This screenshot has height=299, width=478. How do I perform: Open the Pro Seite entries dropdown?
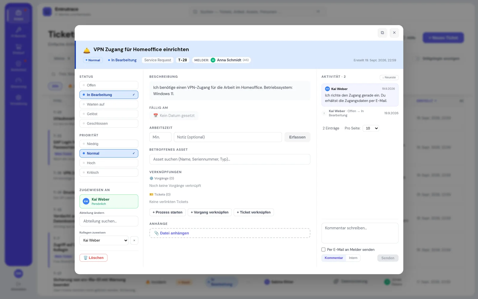pos(371,128)
